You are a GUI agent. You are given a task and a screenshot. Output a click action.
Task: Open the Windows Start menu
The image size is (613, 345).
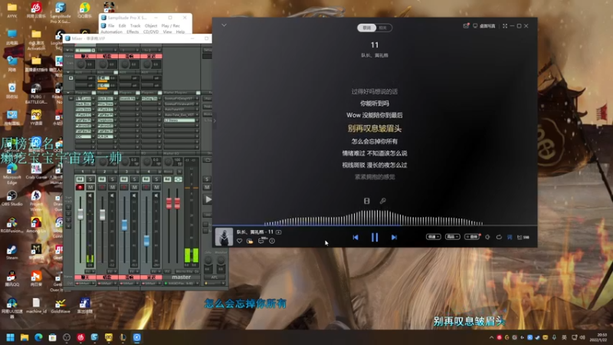point(11,337)
